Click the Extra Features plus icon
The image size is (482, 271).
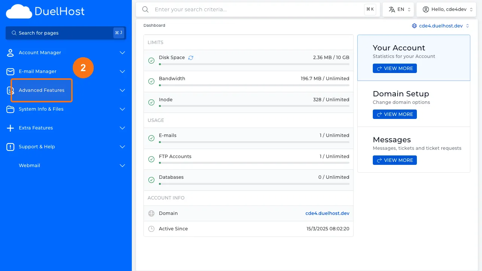[10, 128]
